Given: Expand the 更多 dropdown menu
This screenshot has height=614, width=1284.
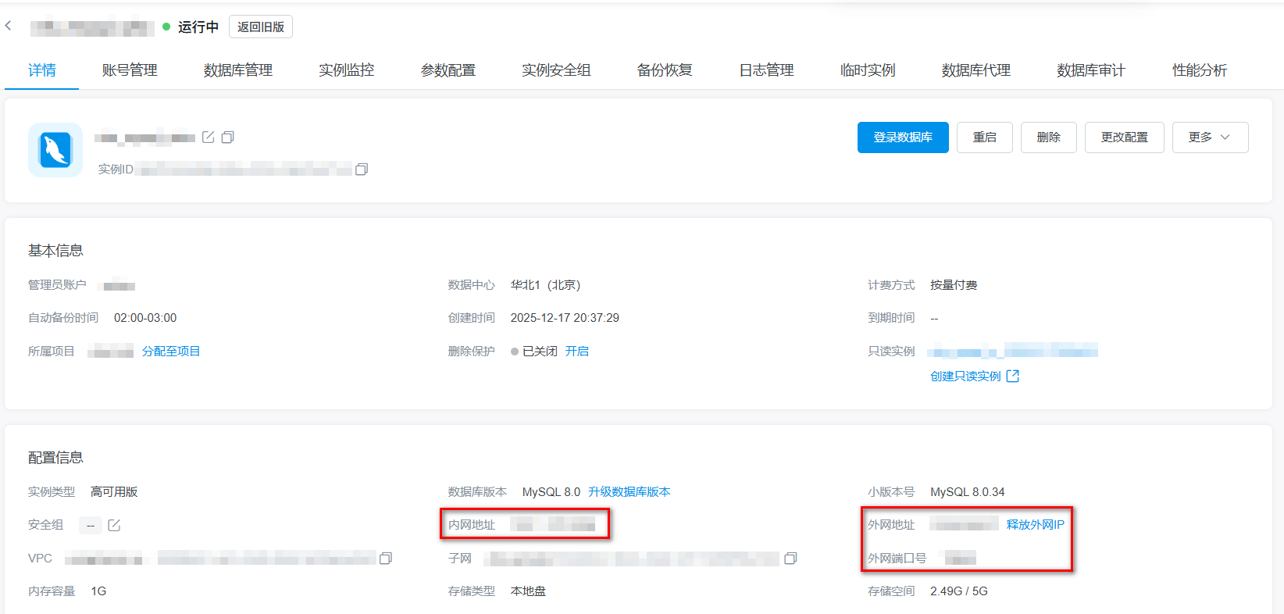Looking at the screenshot, I should 1210,137.
